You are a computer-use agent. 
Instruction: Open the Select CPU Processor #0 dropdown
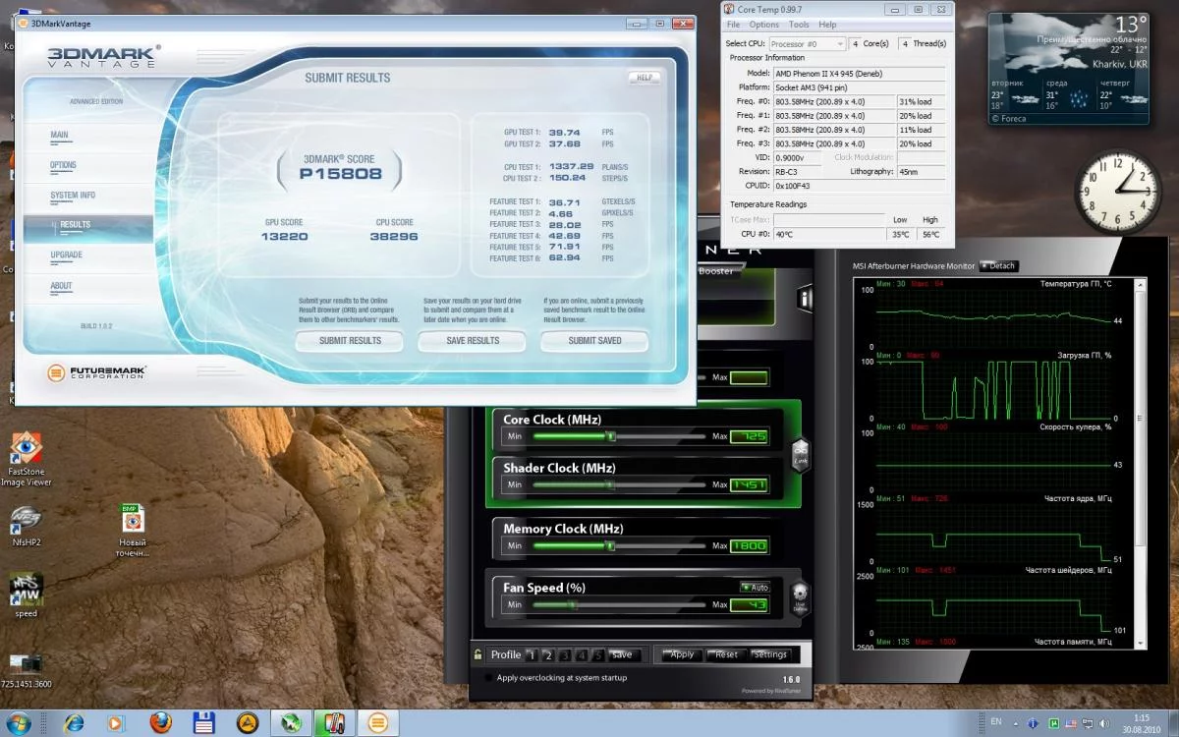pos(807,44)
